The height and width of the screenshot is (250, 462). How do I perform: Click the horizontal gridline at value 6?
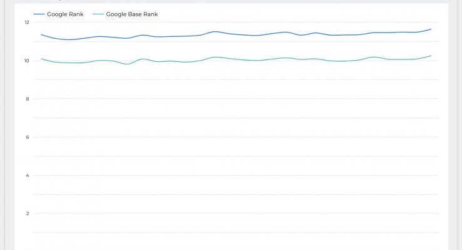click(x=238, y=137)
